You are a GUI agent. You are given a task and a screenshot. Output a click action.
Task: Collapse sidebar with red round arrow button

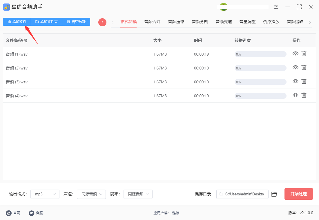pos(102,22)
